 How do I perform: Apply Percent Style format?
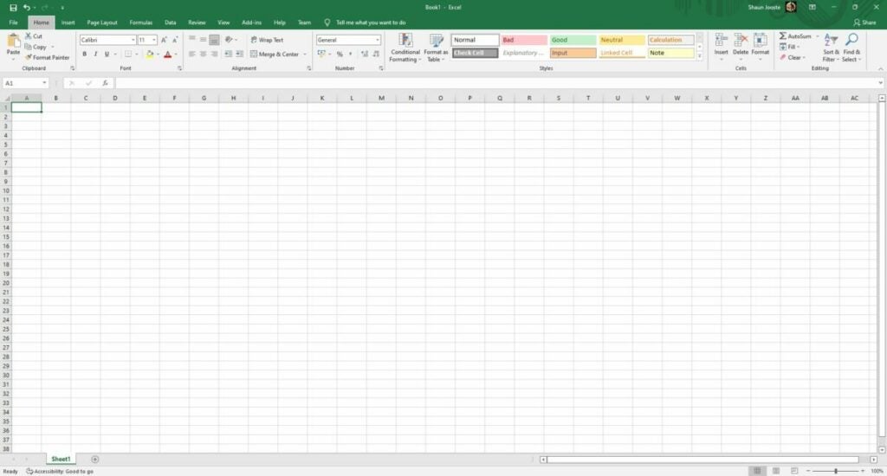(x=340, y=55)
